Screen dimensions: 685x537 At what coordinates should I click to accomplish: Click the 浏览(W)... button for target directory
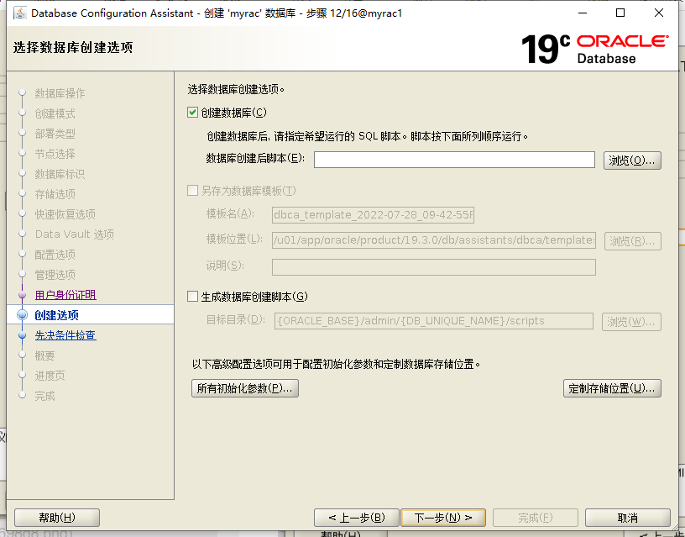[631, 322]
